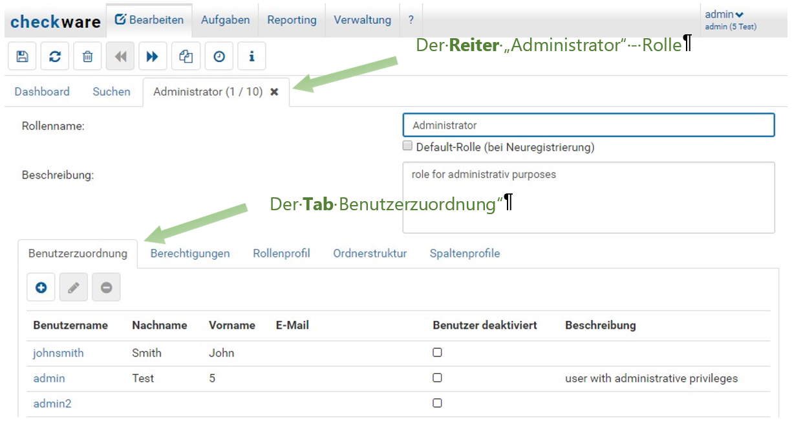Open the Verwaltung menu
Viewport: 792px width, 425px height.
[362, 20]
